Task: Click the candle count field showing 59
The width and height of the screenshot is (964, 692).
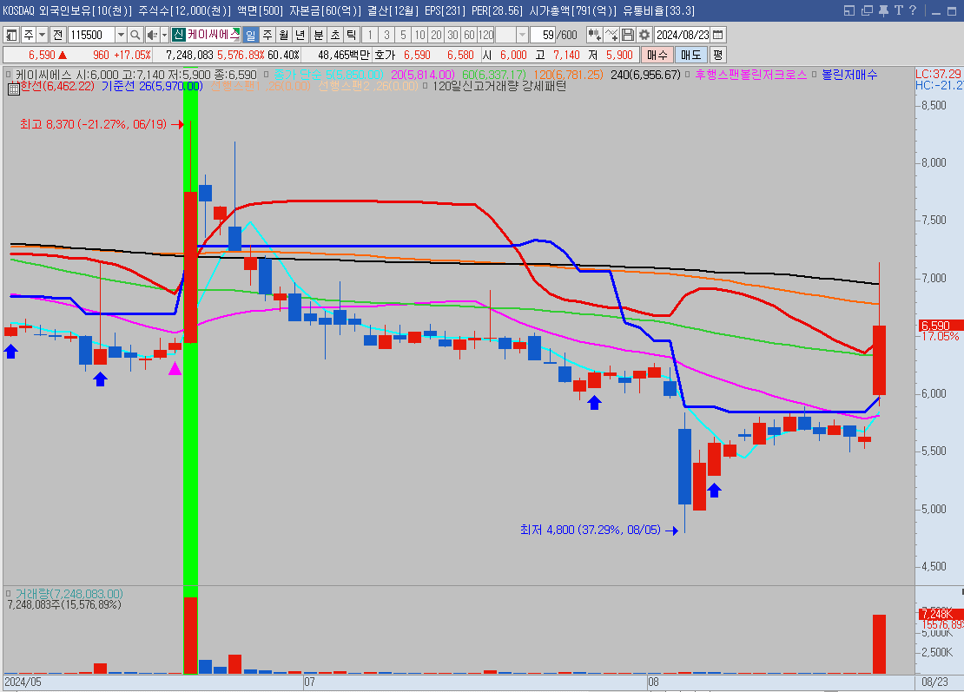Action: [x=542, y=35]
